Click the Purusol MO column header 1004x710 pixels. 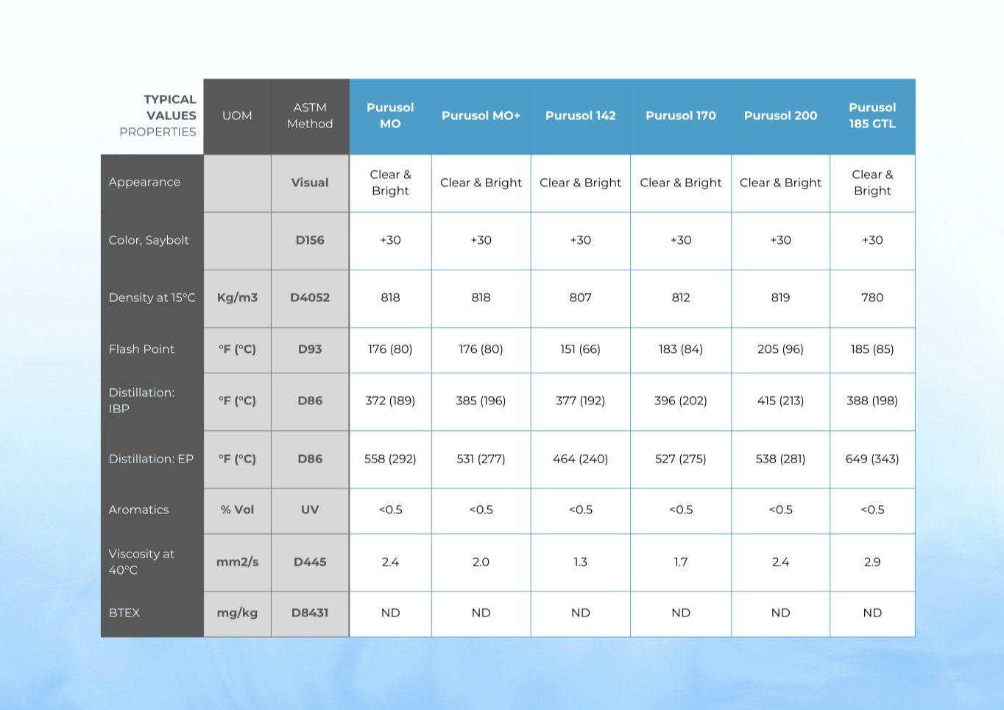click(x=390, y=116)
